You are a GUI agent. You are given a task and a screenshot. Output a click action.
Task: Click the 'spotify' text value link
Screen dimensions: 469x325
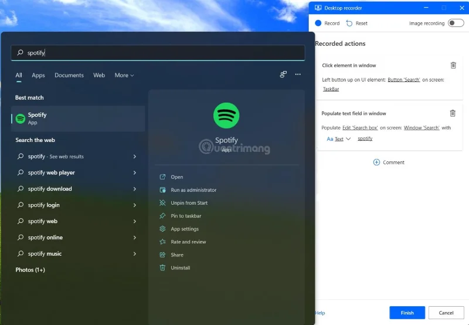click(365, 138)
